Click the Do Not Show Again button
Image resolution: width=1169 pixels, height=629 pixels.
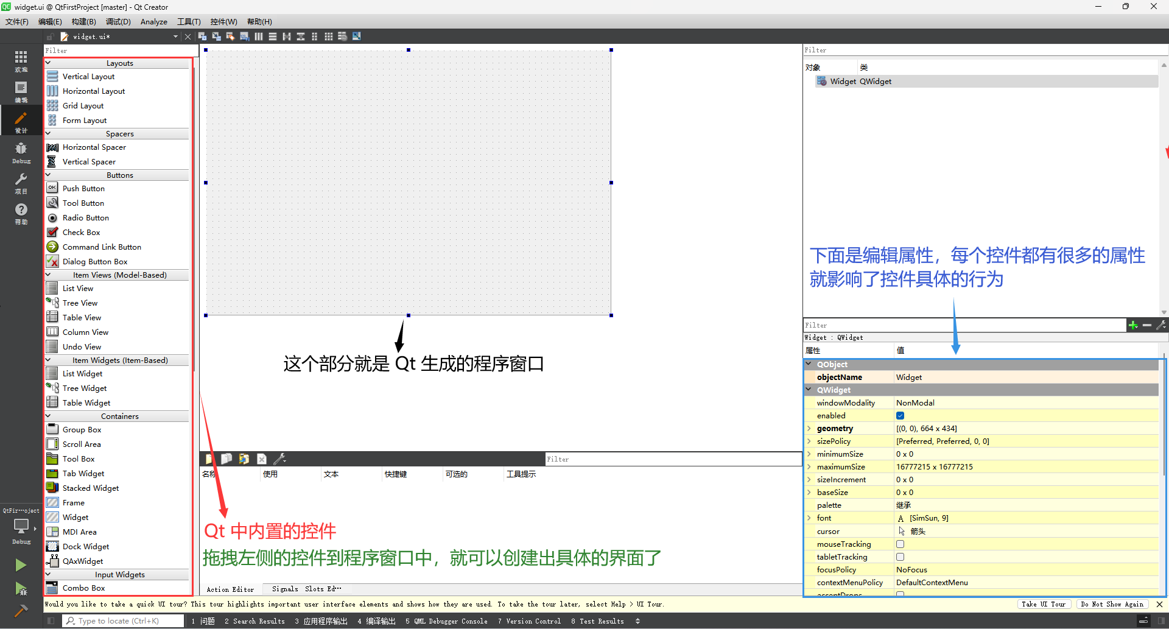coord(1112,604)
